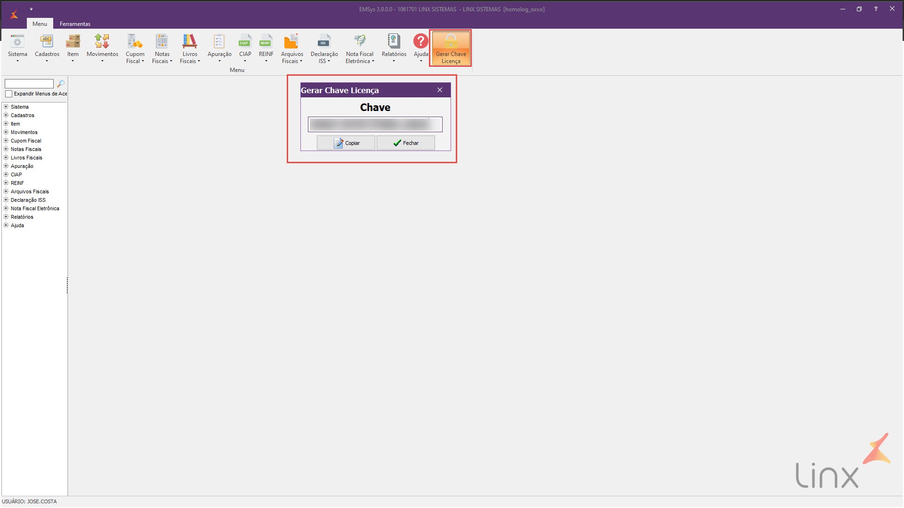Expand the Cadastros tree node
904x508 pixels.
(x=6, y=115)
